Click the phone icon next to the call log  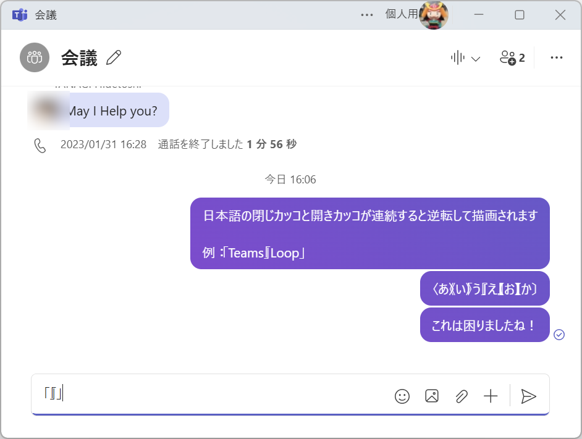(x=40, y=144)
